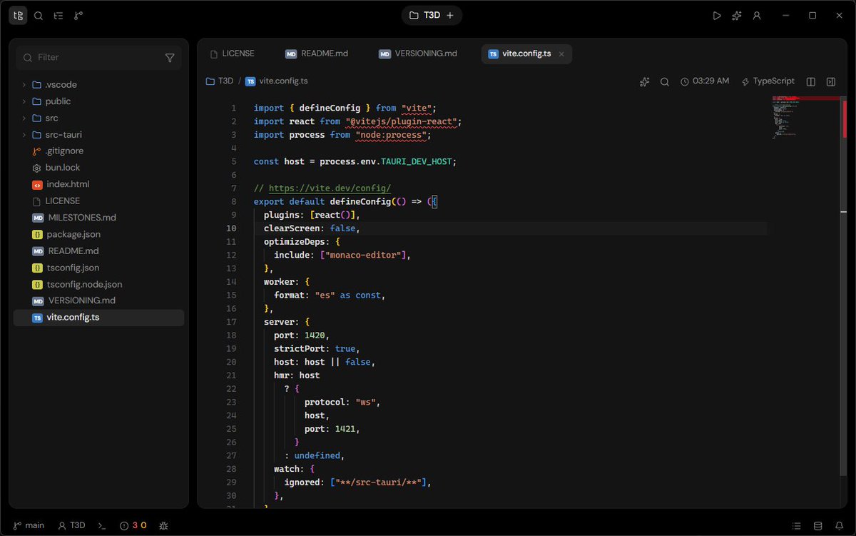Open the file explorer view icon
Image resolution: width=856 pixels, height=536 pixels.
click(19, 15)
